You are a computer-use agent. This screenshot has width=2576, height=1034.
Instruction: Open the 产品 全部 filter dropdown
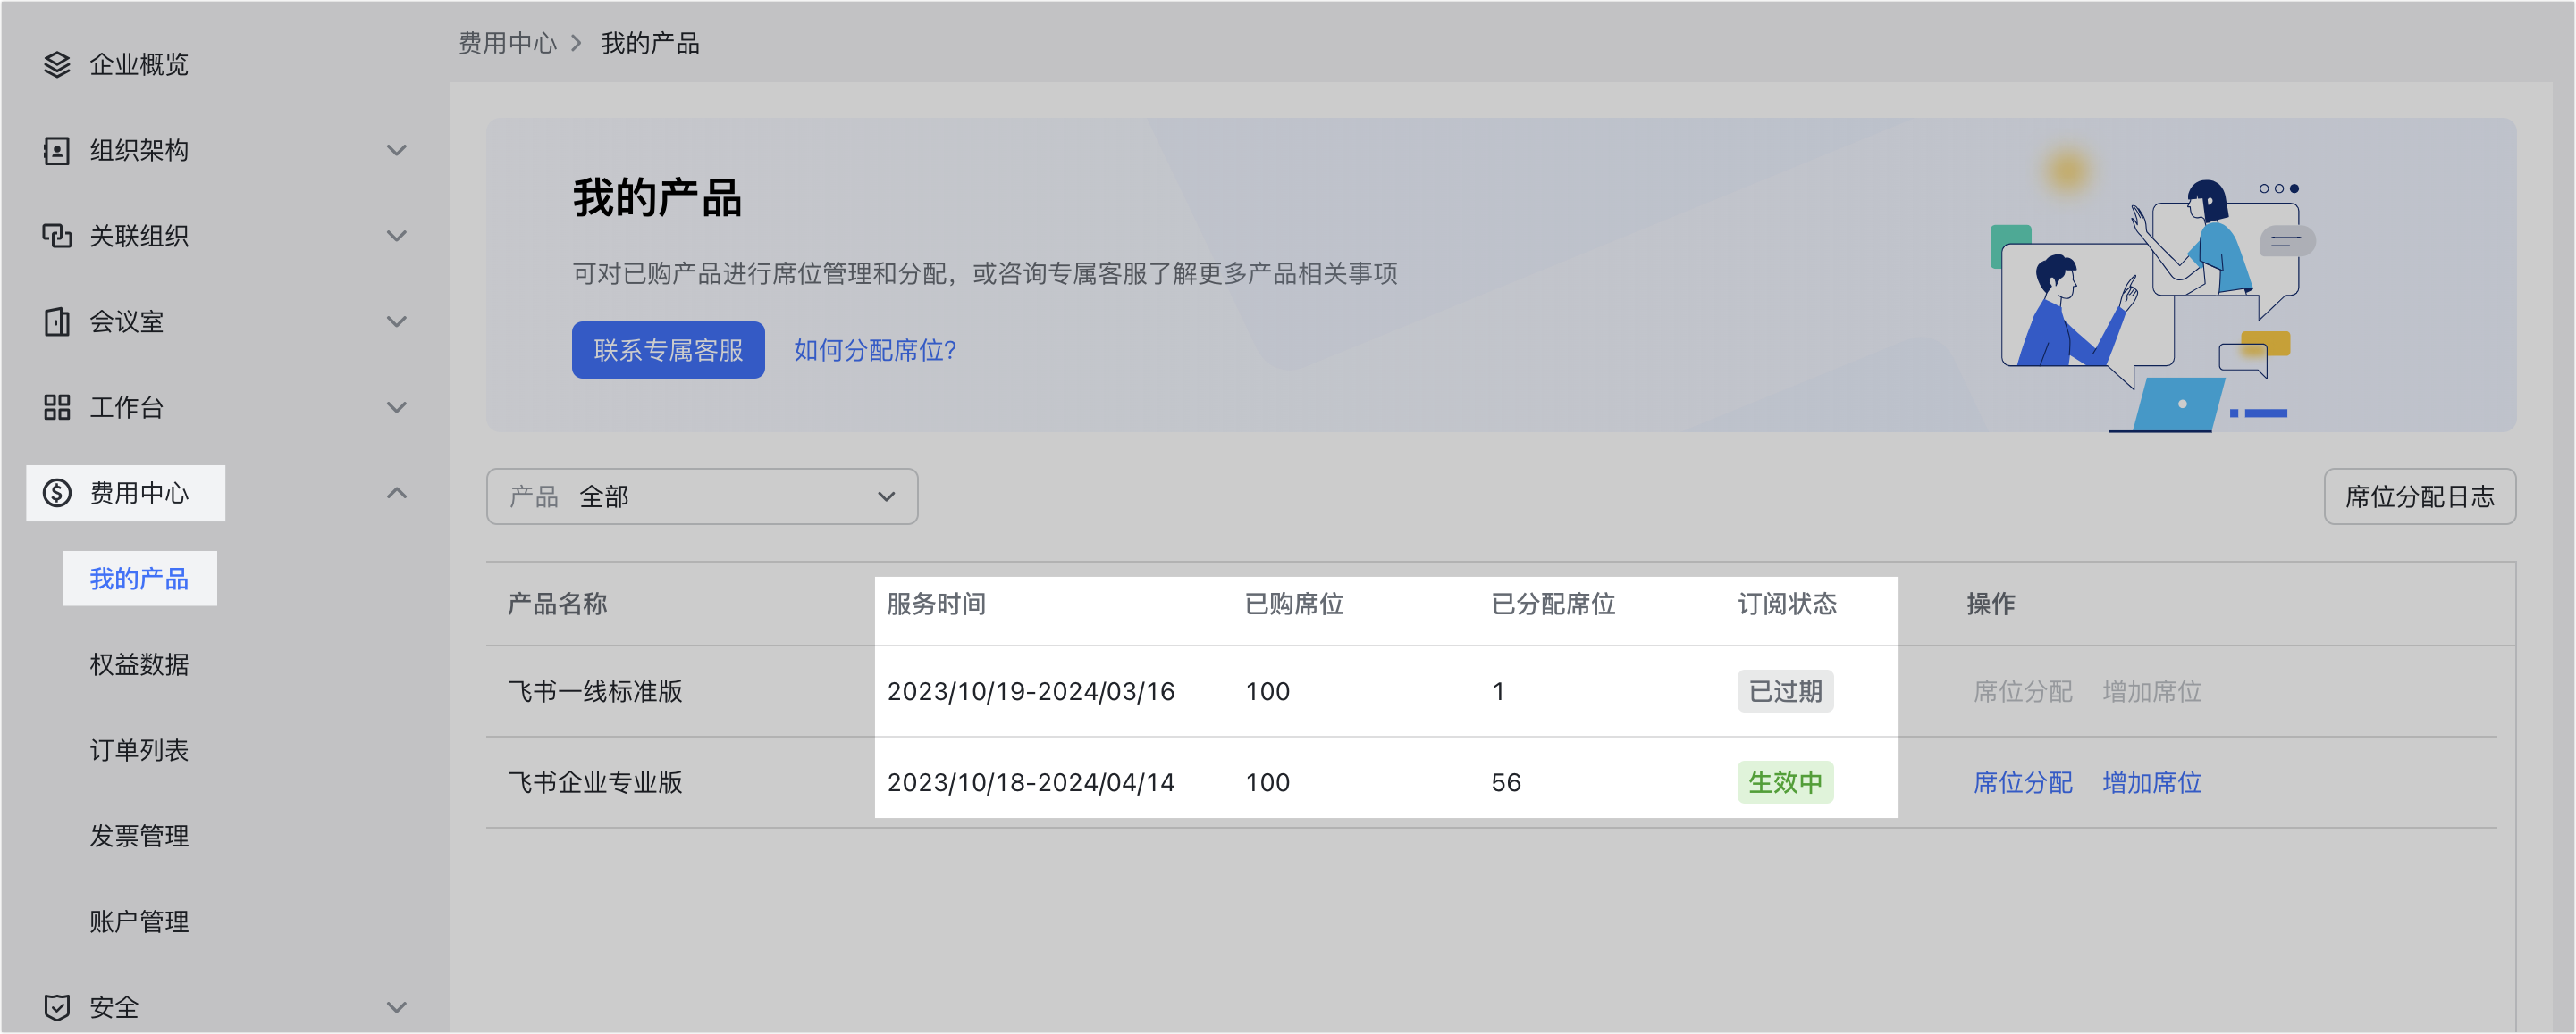[702, 496]
